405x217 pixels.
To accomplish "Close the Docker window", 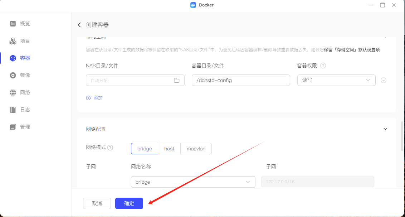I will pos(394,5).
